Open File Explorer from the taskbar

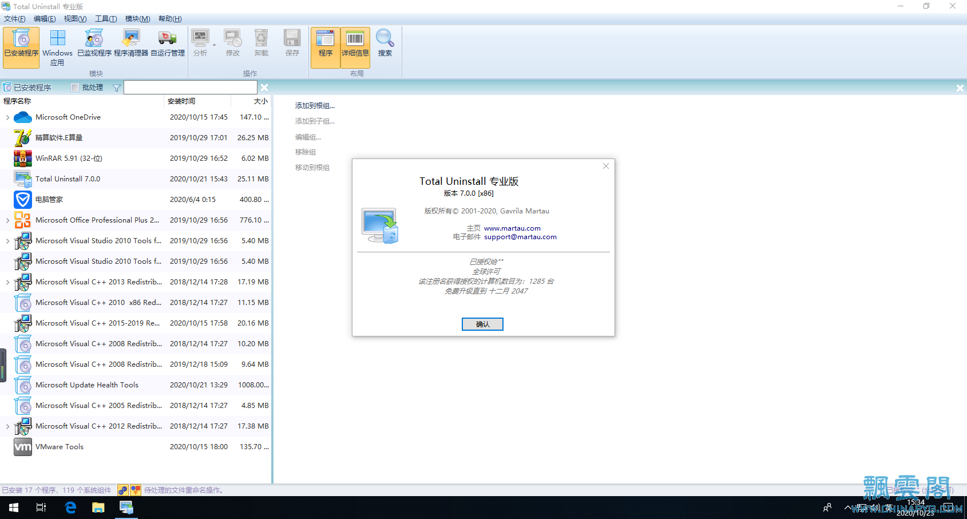click(x=98, y=508)
